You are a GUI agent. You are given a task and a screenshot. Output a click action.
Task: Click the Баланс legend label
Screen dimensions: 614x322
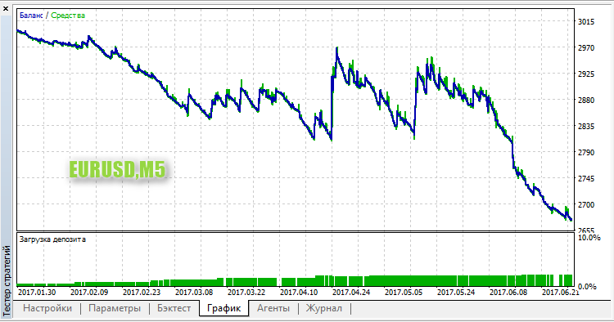[31, 16]
